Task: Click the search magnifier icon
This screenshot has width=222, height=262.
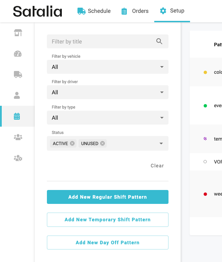Action: tap(159, 41)
